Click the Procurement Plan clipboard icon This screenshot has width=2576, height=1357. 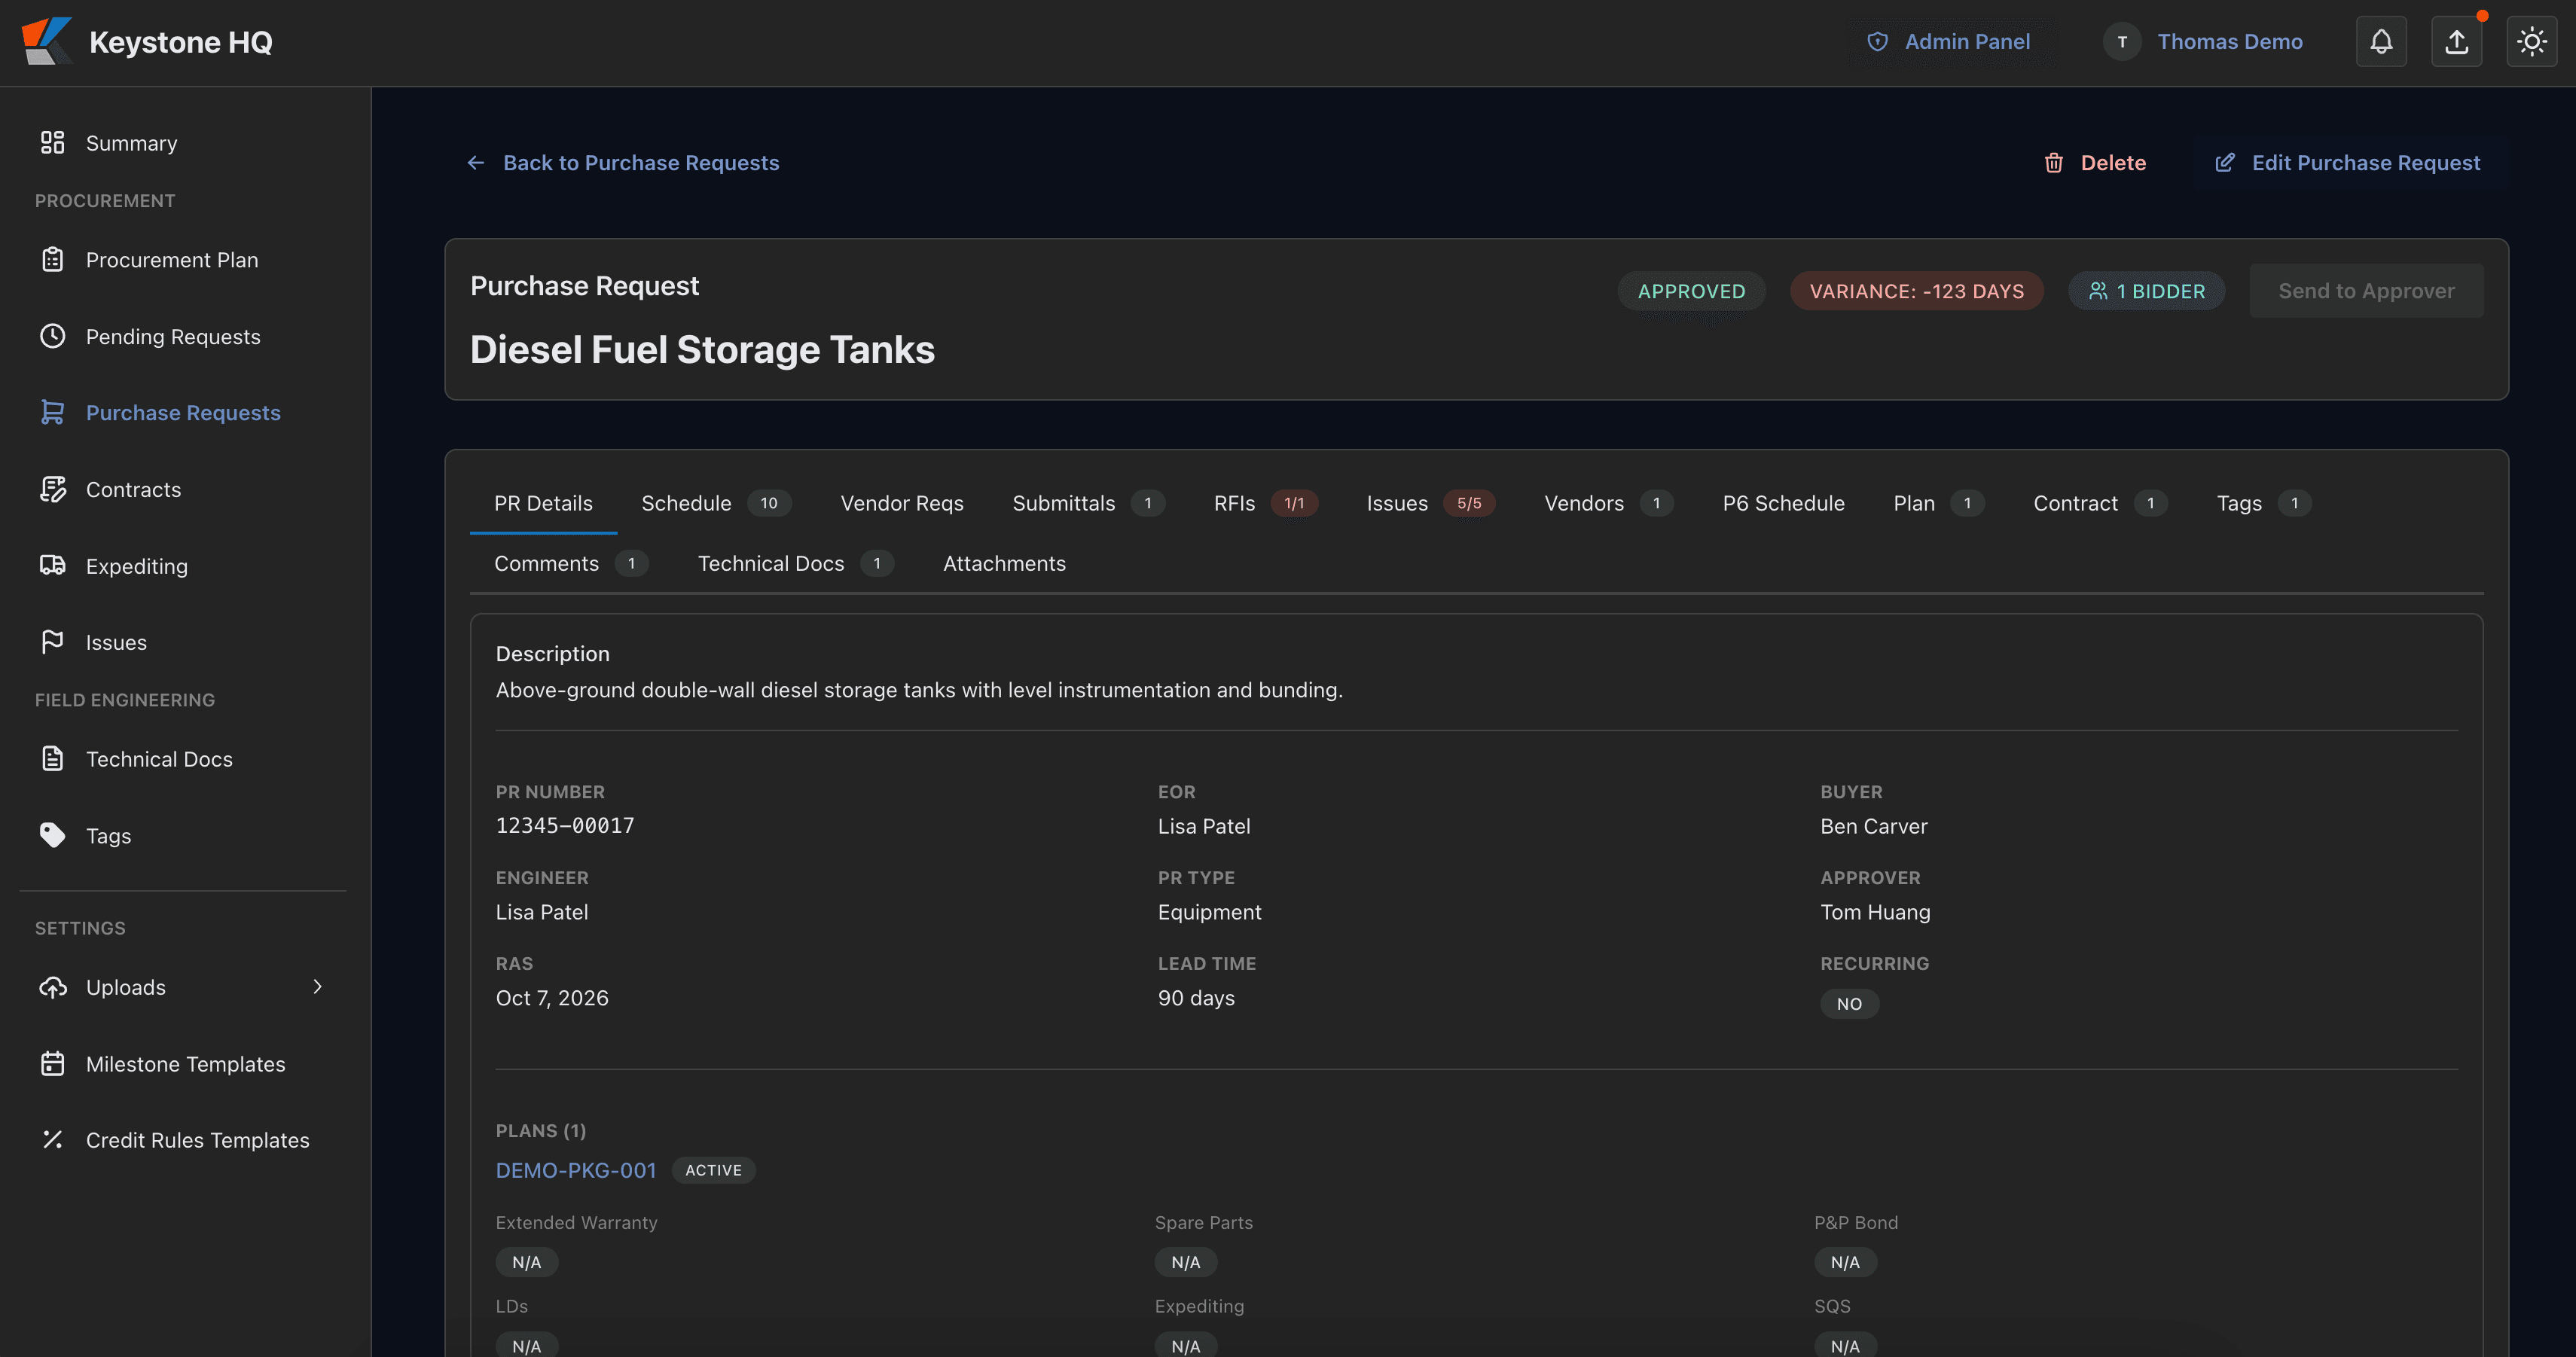pyautogui.click(x=52, y=260)
